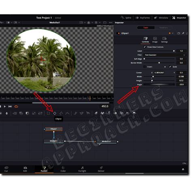Switch to the Deliver page
The width and height of the screenshot is (192, 192).
[x=101, y=169]
